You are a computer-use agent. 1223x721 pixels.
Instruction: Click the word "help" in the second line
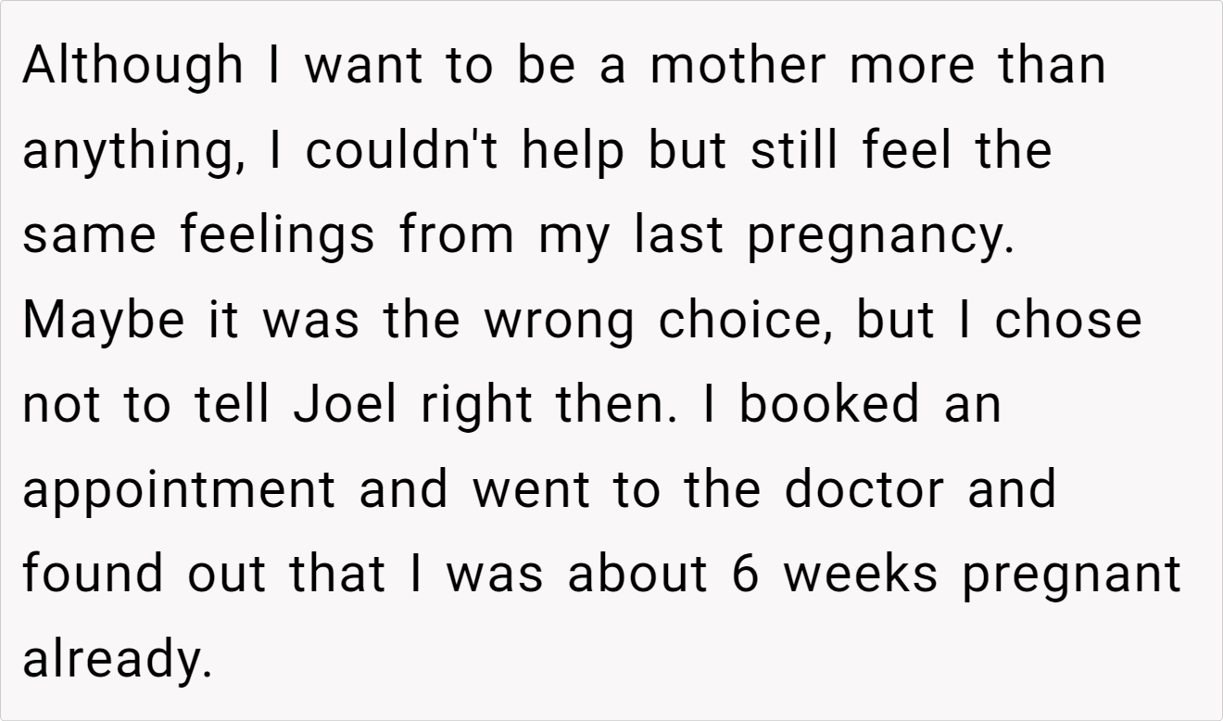(x=572, y=151)
